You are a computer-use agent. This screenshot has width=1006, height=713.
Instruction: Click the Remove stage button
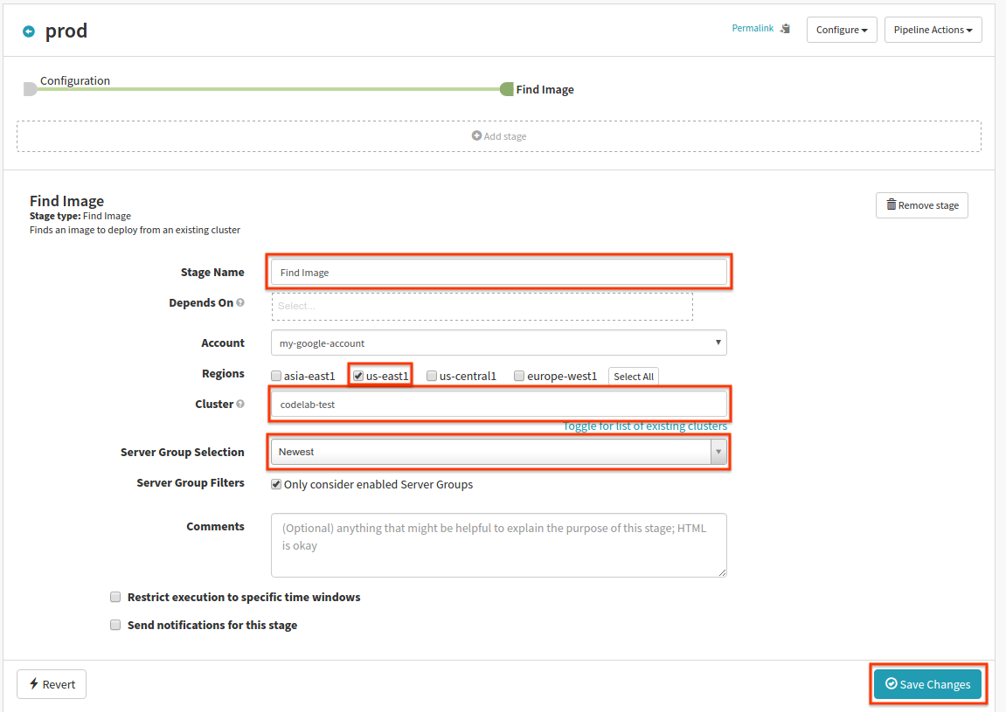click(922, 205)
